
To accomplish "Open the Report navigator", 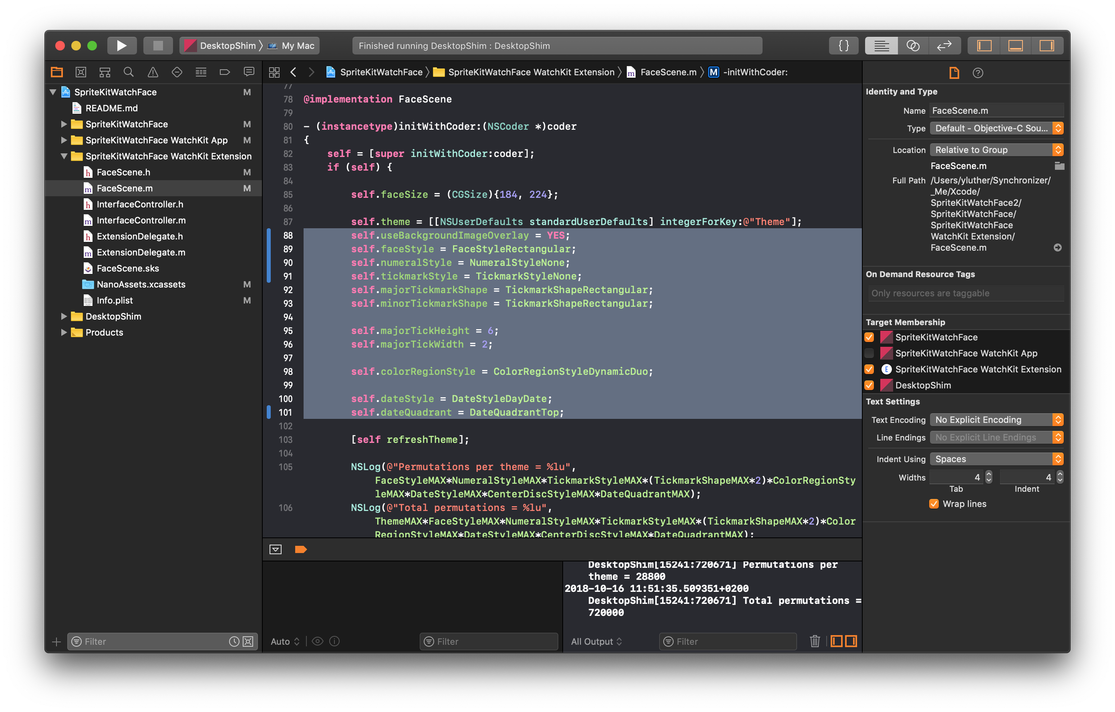I will point(249,72).
